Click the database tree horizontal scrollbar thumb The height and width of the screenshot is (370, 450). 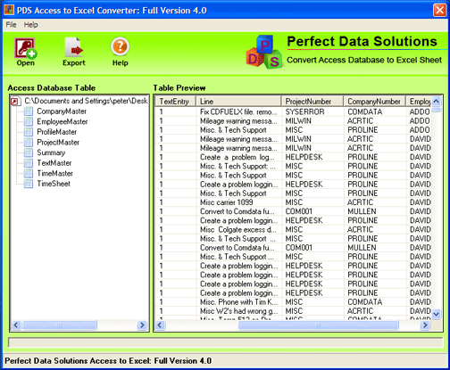pyautogui.click(x=60, y=325)
